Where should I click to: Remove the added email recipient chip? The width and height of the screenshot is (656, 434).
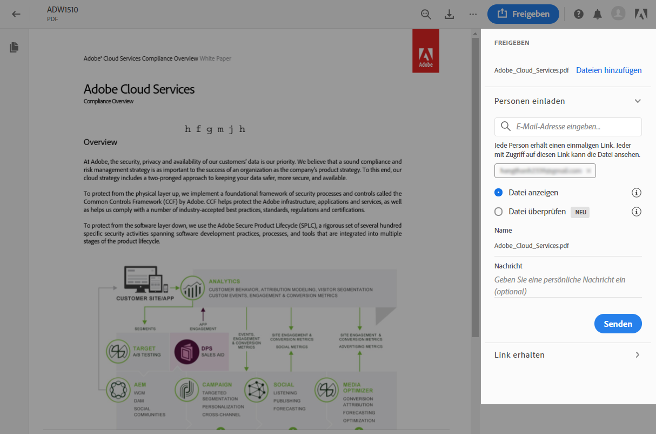pos(588,170)
